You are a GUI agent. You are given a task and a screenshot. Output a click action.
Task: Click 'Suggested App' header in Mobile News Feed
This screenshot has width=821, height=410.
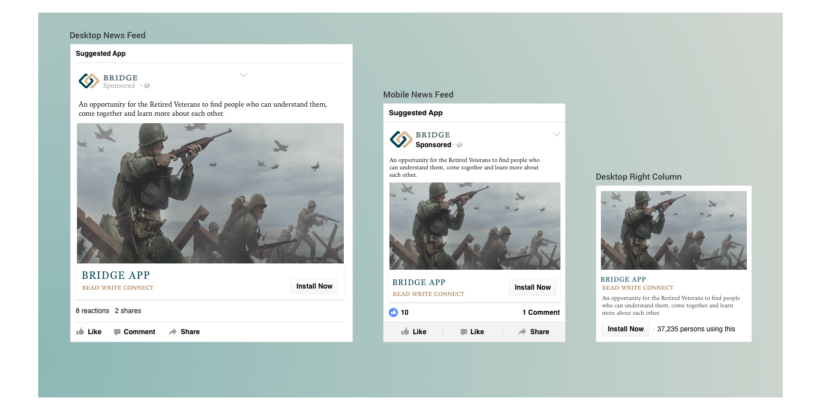click(416, 113)
